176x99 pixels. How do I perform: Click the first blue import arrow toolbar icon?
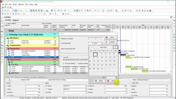click(x=137, y=10)
